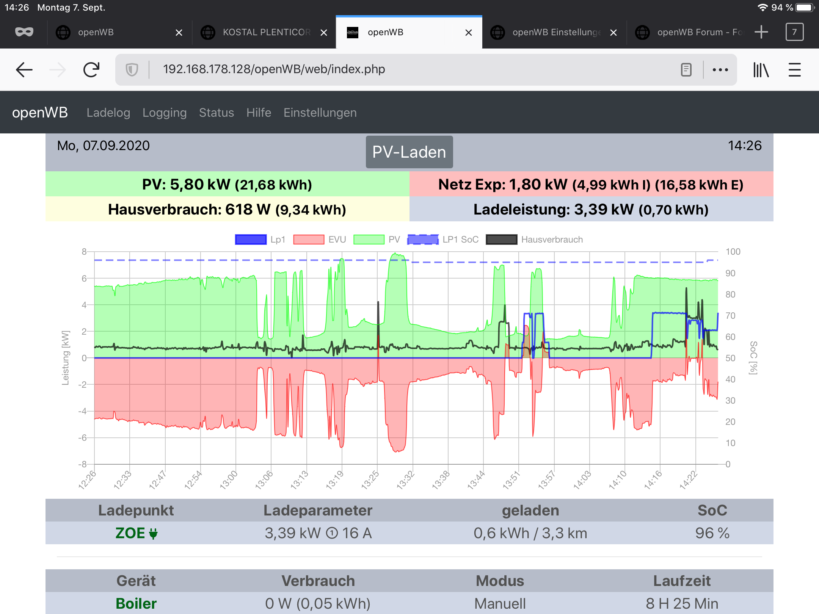The height and width of the screenshot is (614, 819).
Task: Show the open tabs counter overview
Action: [794, 32]
